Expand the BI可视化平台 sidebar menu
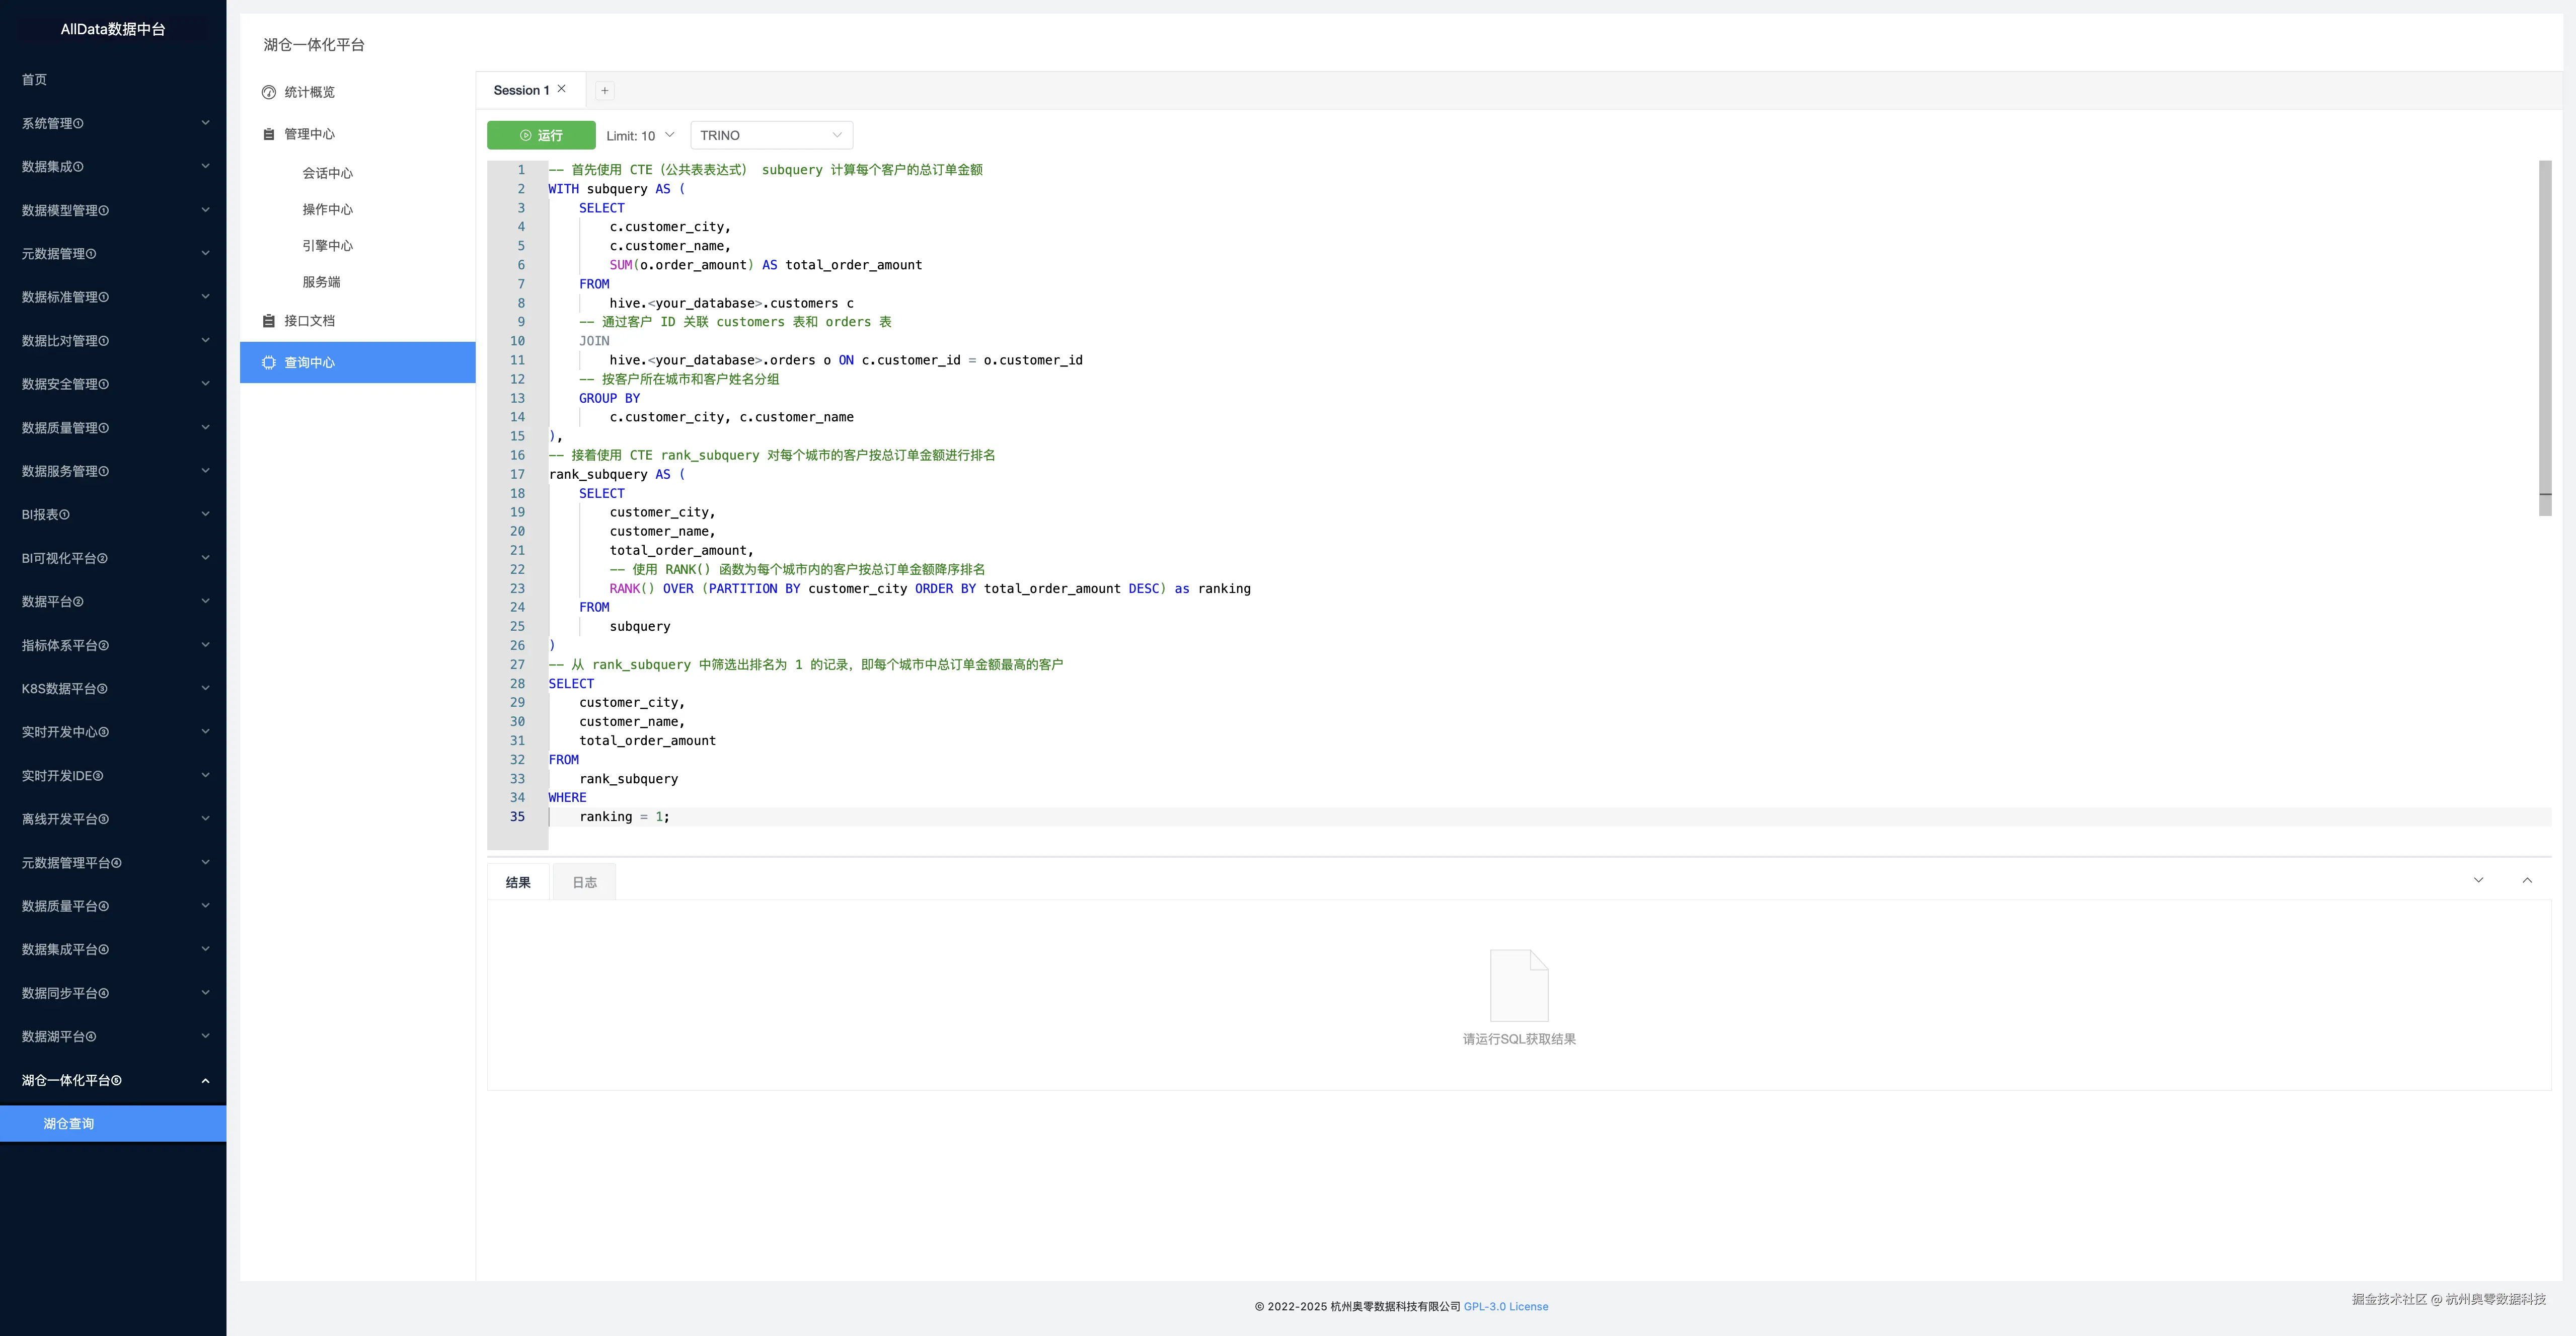2576x1336 pixels. tap(113, 558)
